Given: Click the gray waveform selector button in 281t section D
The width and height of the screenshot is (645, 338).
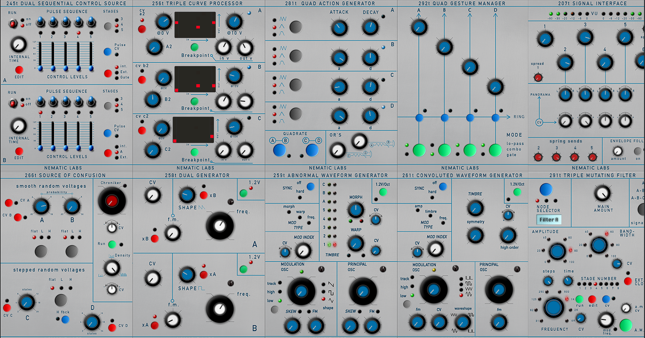Looking at the screenshot, I should [296, 114].
